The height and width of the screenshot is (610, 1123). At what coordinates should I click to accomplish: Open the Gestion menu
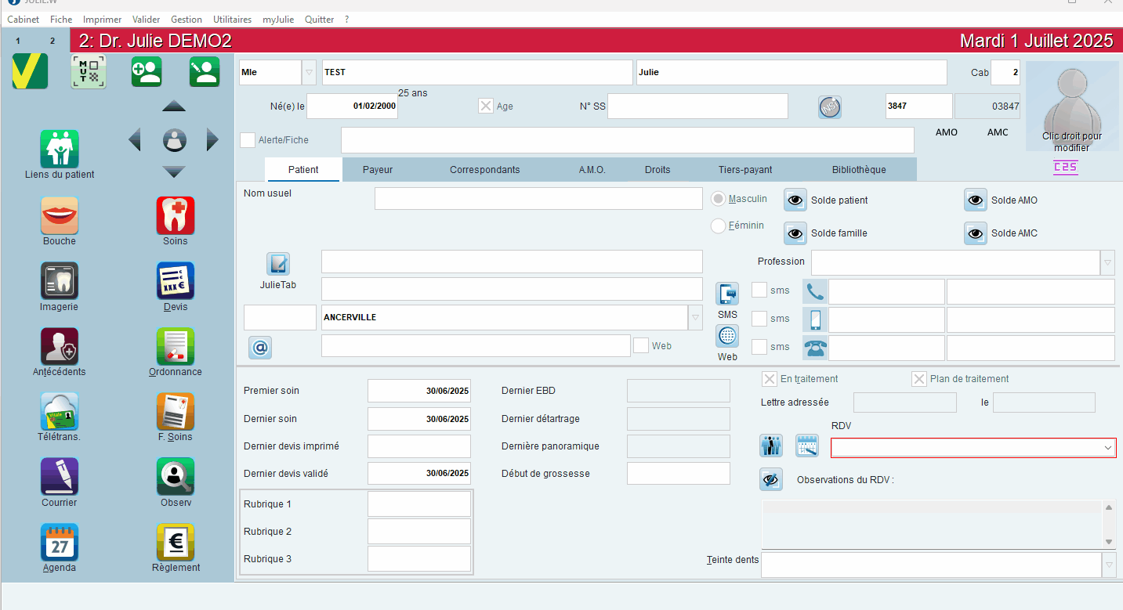tap(186, 20)
